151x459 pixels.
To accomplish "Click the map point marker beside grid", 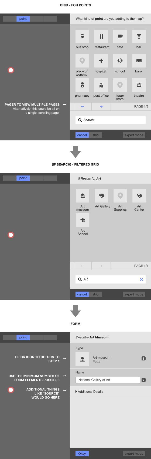I will [11, 70].
